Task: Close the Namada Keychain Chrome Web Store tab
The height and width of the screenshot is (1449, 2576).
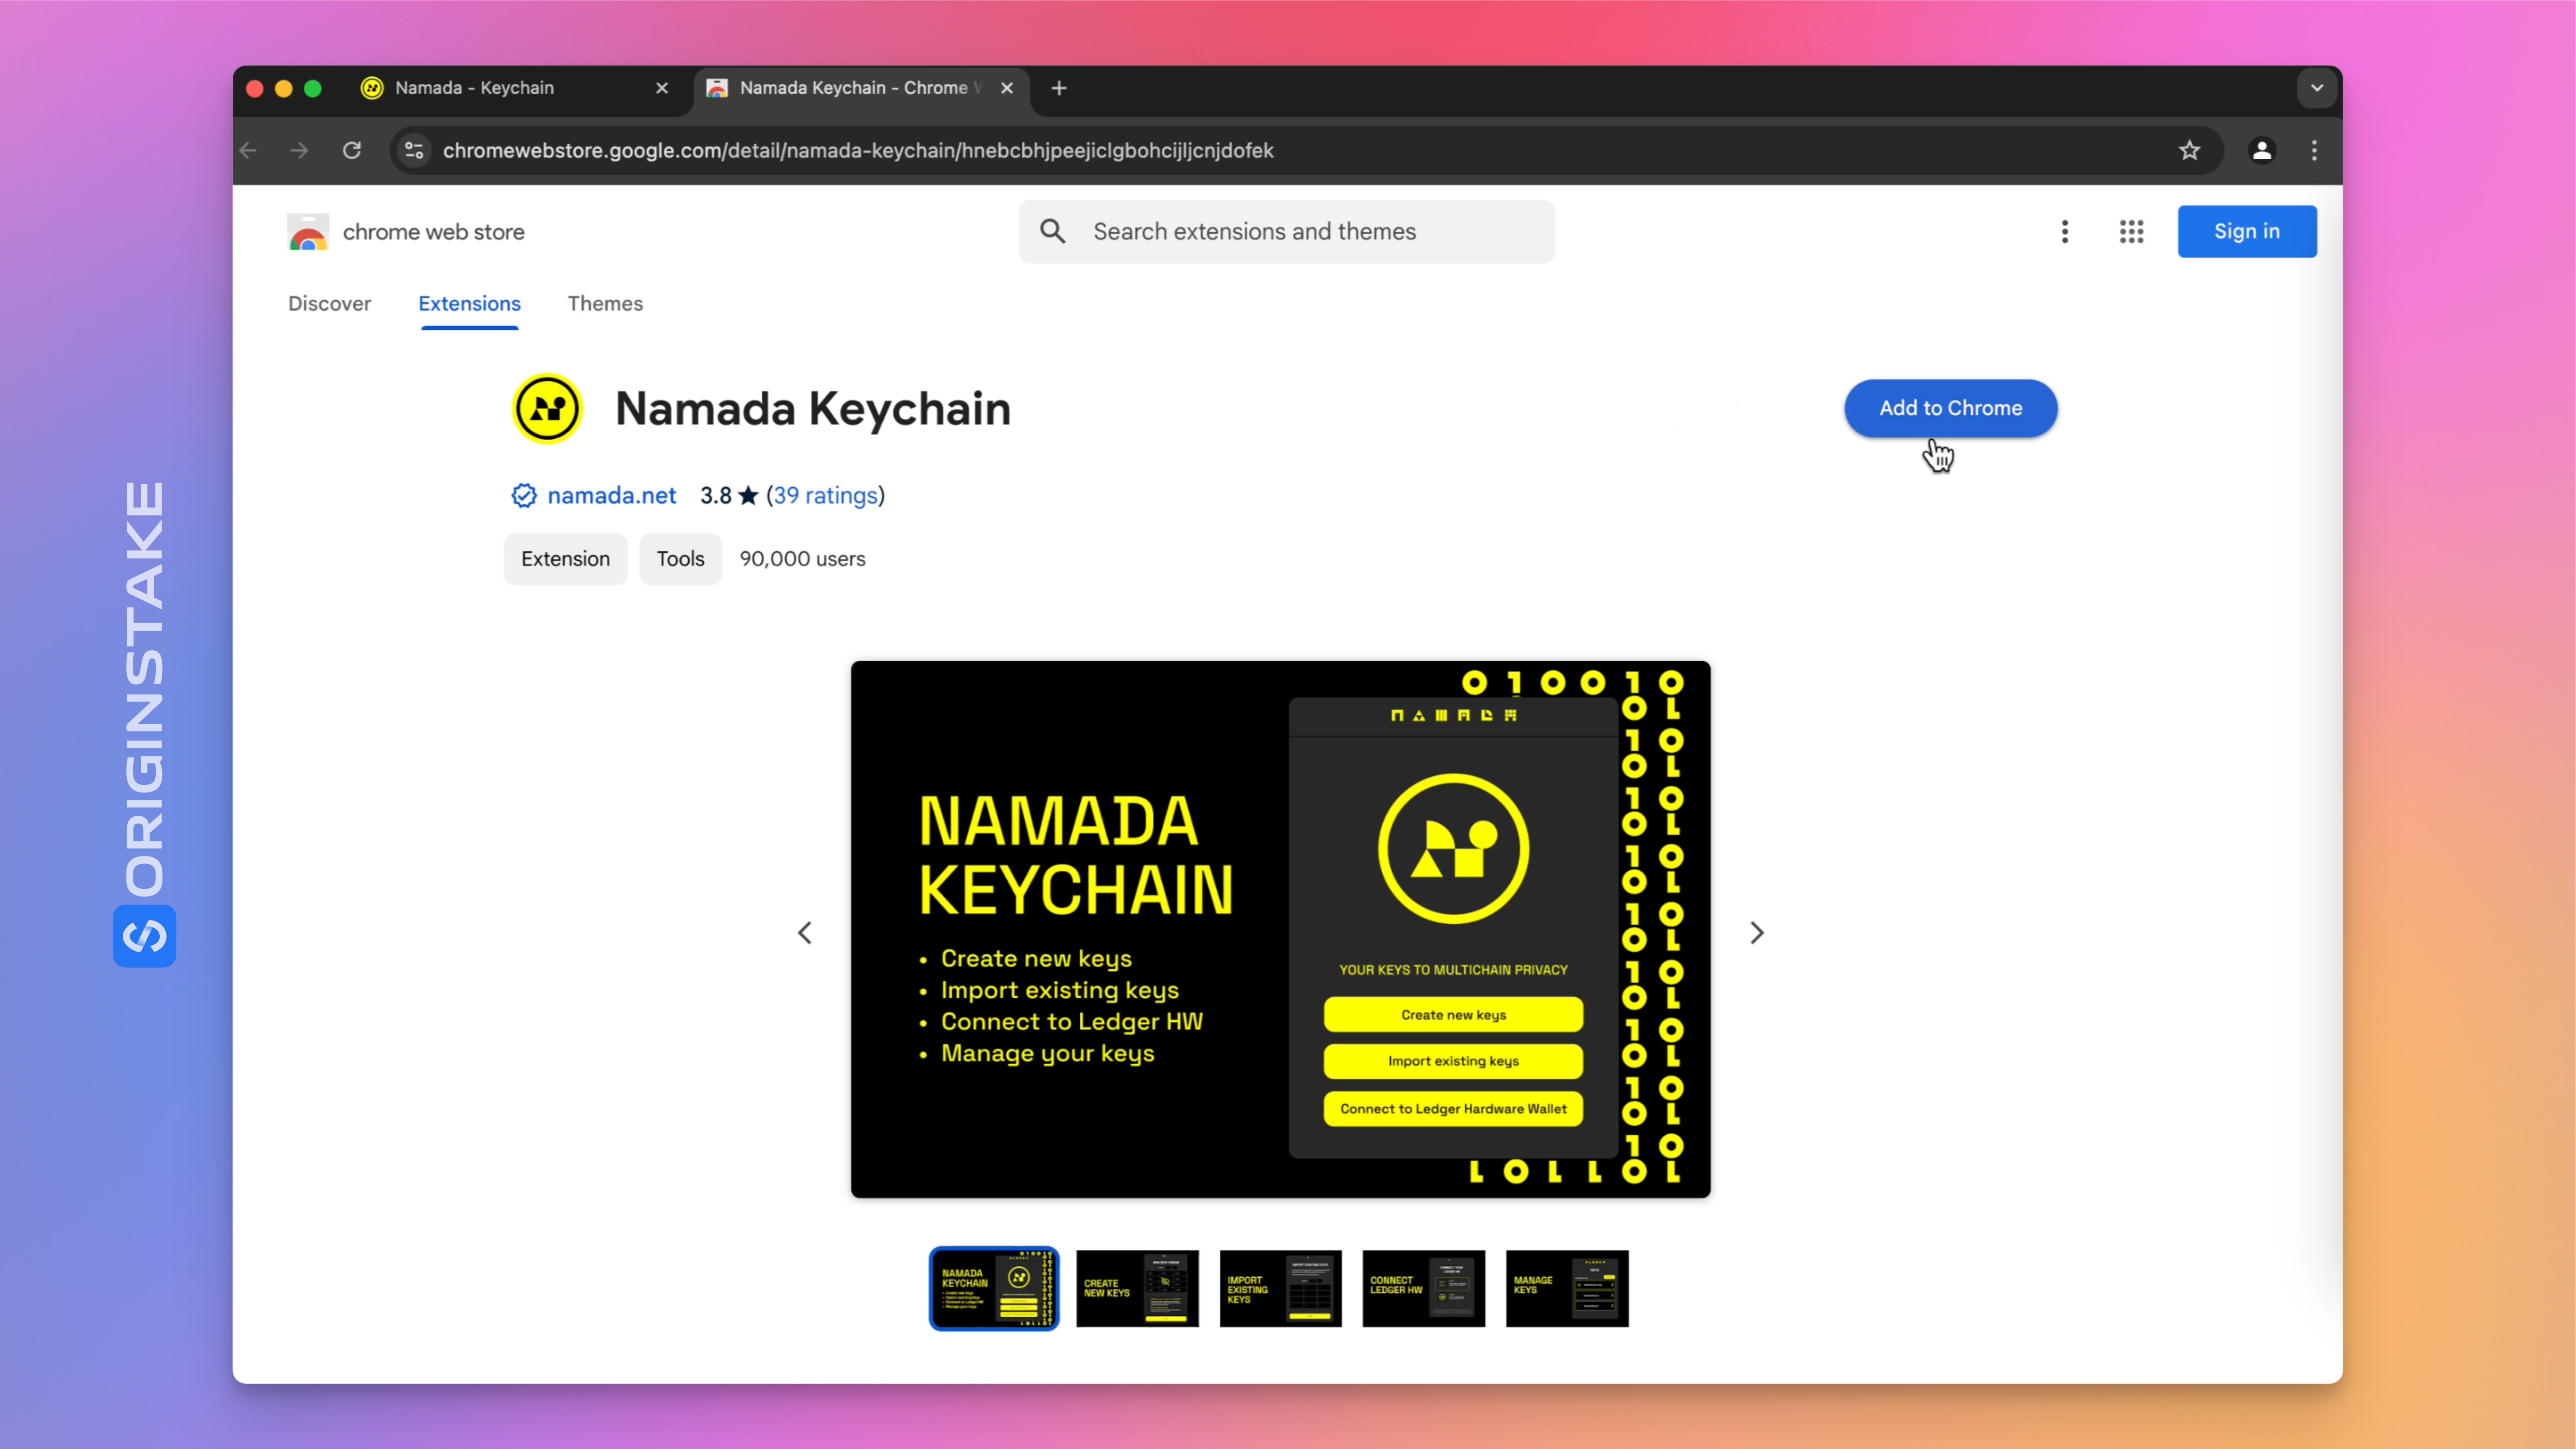Action: (x=1007, y=88)
